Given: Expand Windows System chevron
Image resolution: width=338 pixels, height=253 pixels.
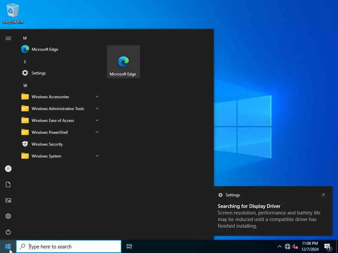Looking at the screenshot, I should (97, 156).
